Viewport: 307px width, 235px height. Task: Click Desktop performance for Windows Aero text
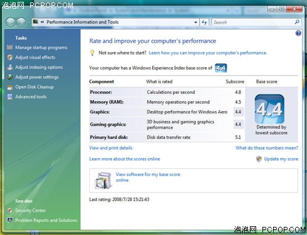coord(187,112)
